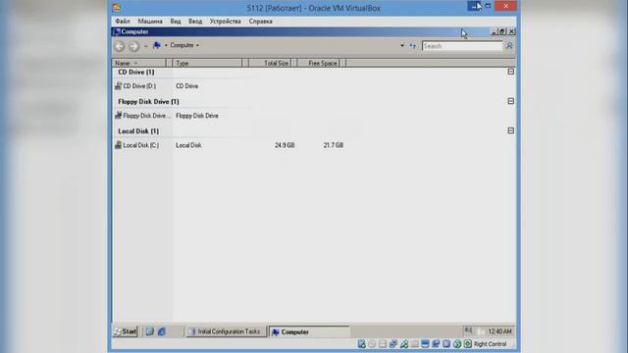Click VirtualBox mouse integration indicator
Viewport: 628px width, 353px height.
point(457,344)
